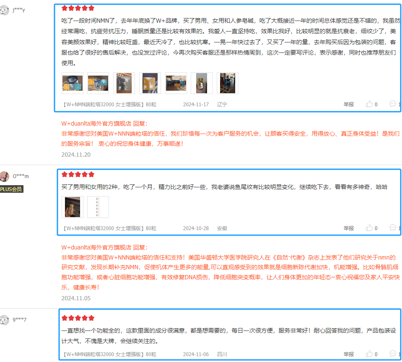Click location label 四川
Screen dimensions: 402x362
point(222,354)
